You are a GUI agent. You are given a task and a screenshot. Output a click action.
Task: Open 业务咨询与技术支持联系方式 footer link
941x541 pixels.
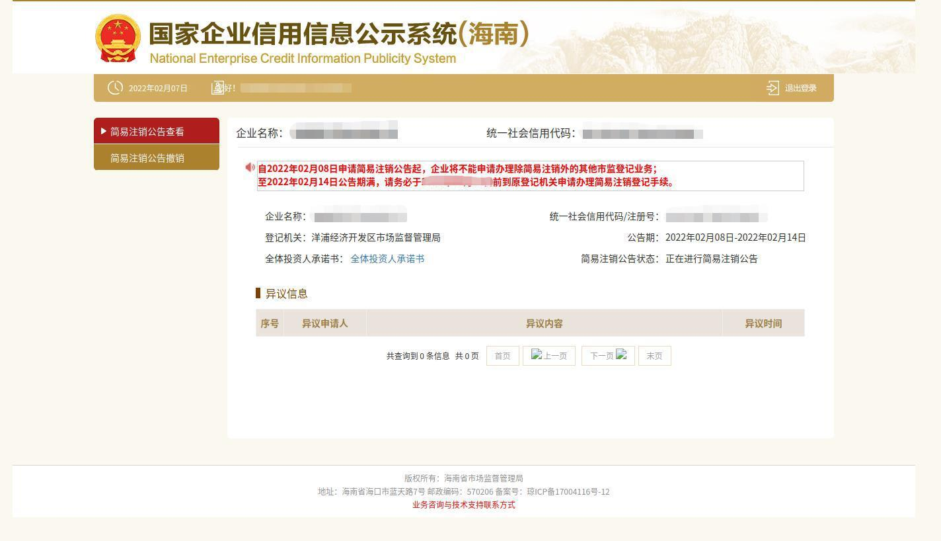tap(463, 505)
